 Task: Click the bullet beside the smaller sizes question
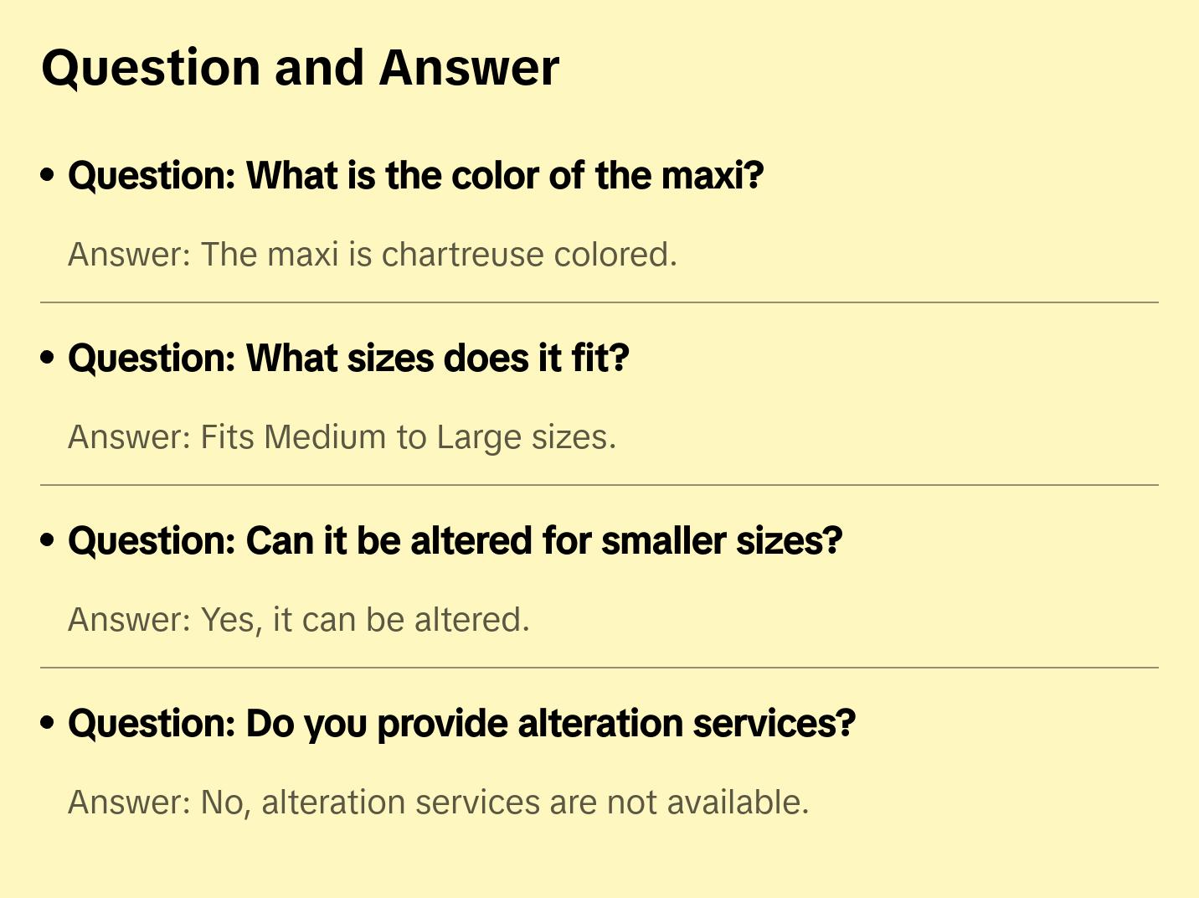pyautogui.click(x=48, y=541)
